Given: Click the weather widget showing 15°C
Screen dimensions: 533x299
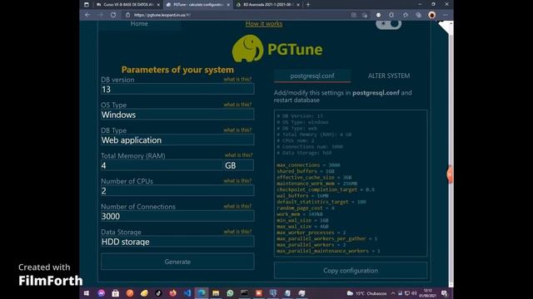Looking at the screenshot, I should 366,293.
